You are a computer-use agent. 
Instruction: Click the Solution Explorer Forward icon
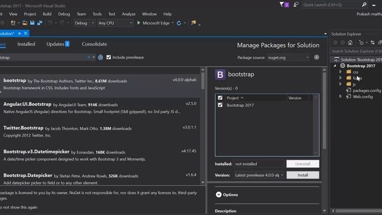click(x=343, y=42)
